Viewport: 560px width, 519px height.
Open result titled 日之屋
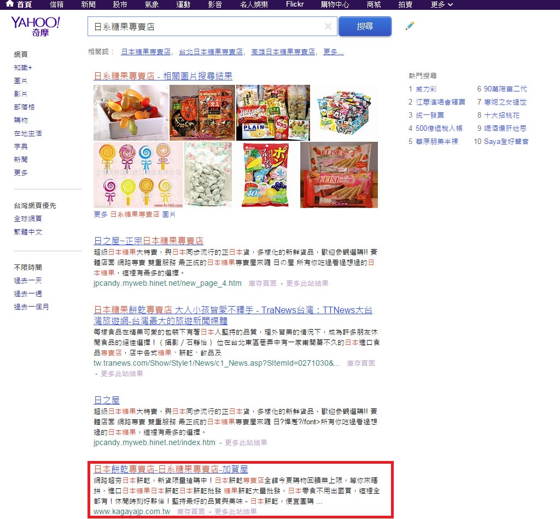107,400
